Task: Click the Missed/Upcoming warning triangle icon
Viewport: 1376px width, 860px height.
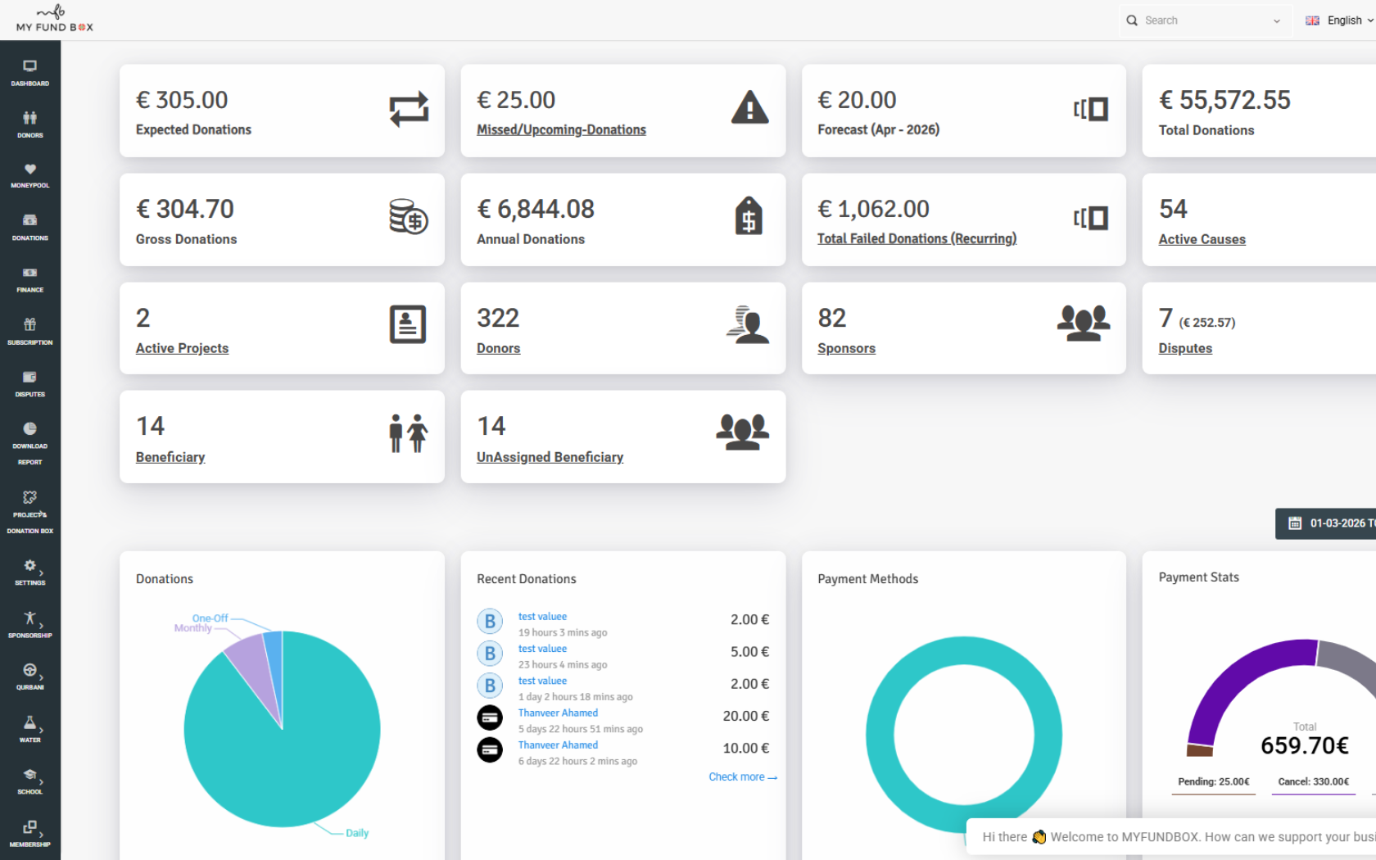Action: click(x=749, y=108)
